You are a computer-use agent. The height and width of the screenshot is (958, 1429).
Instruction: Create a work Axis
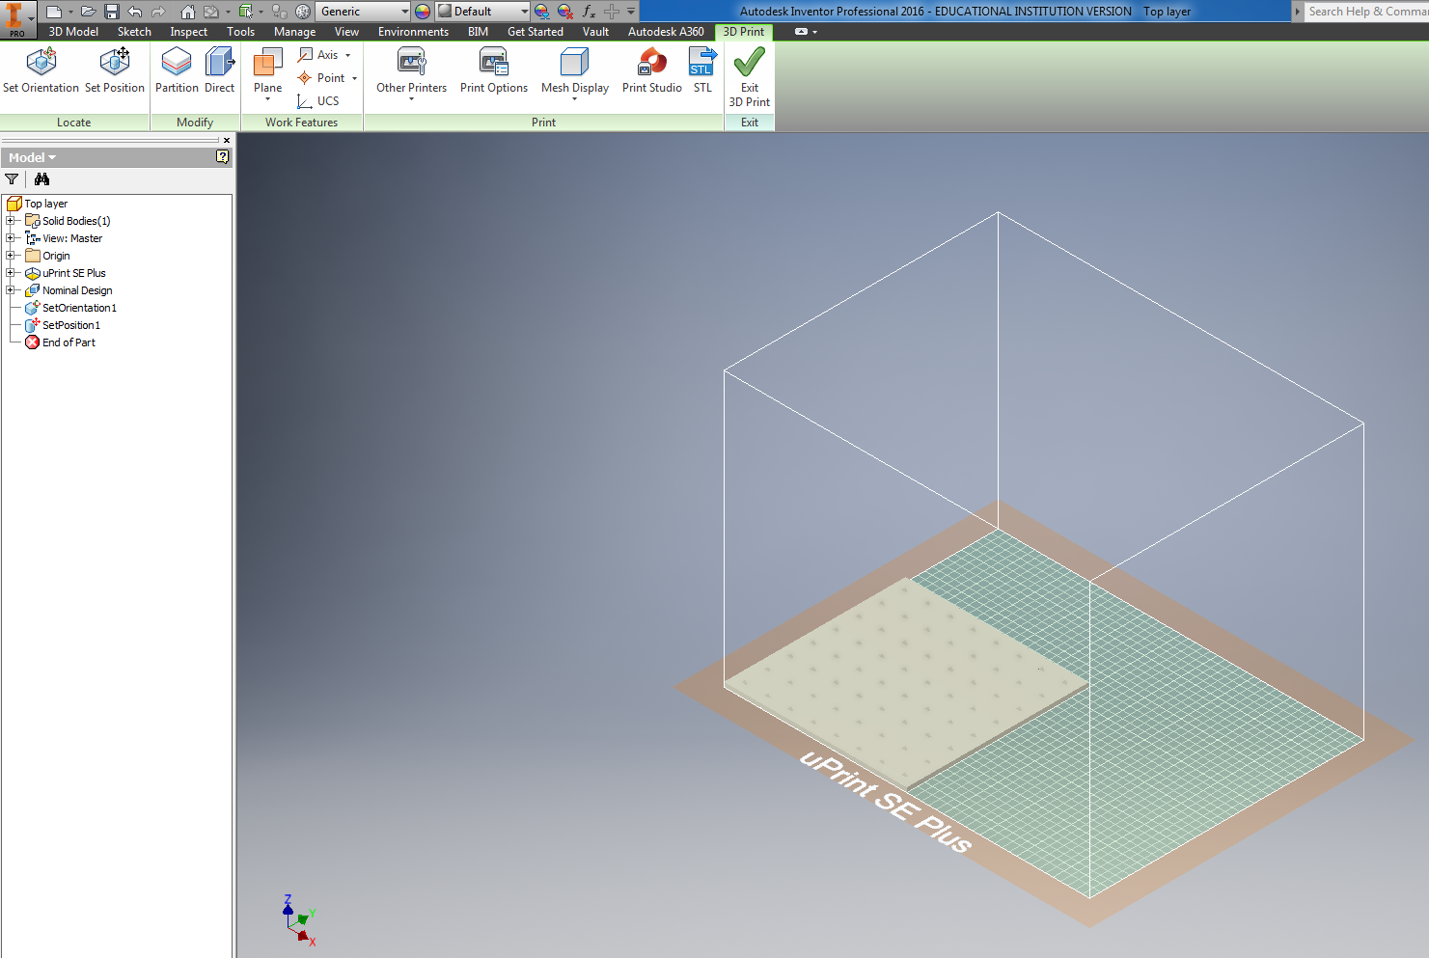318,55
